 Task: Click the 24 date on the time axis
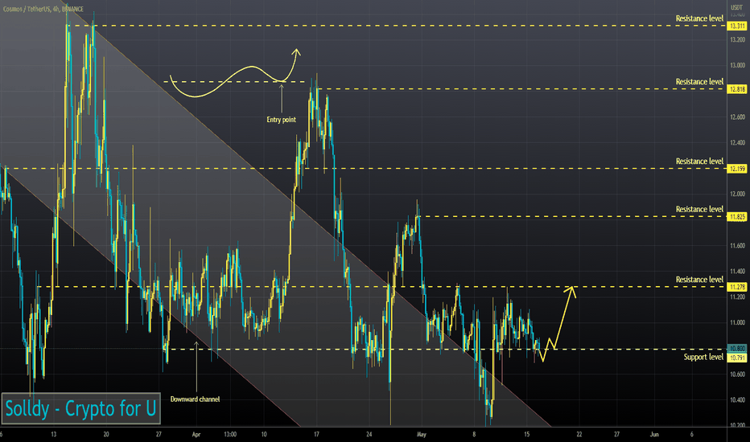point(369,434)
